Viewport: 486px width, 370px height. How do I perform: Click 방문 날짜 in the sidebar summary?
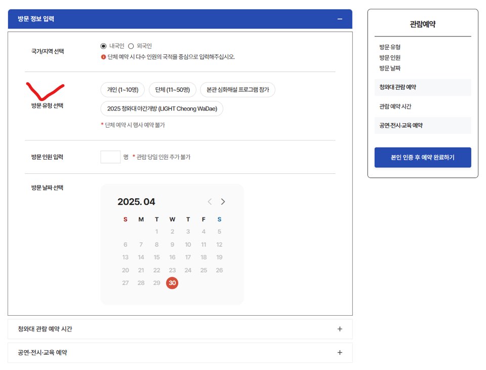[390, 68]
